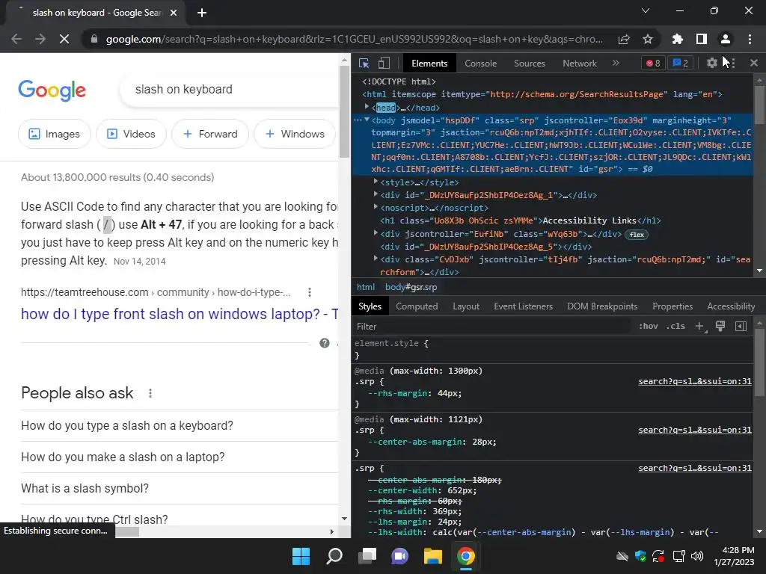
Task: Select the Elements tab
Action: click(x=429, y=64)
